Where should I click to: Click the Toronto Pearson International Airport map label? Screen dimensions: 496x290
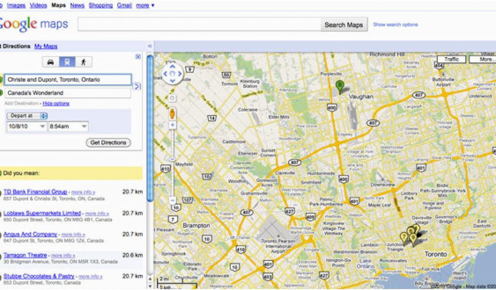tap(278, 246)
